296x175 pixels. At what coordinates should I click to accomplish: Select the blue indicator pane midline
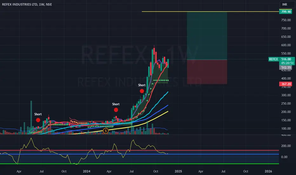[139, 154]
